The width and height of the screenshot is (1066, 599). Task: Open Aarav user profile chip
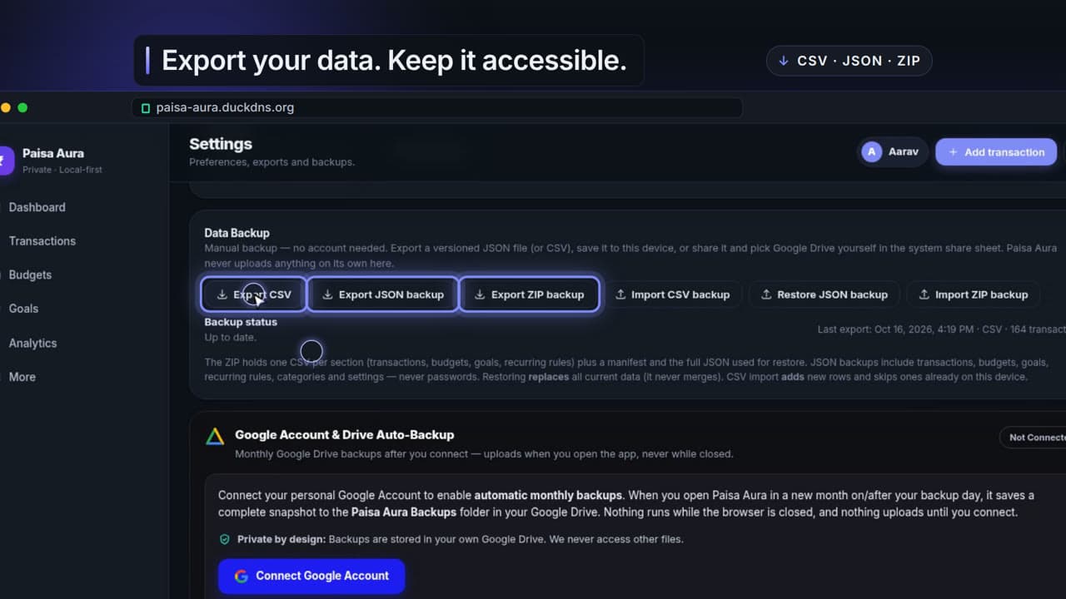(893, 152)
